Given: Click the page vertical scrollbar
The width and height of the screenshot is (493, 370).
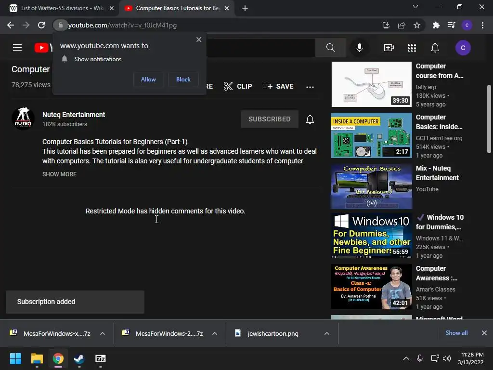Looking at the screenshot, I should coord(489,119).
